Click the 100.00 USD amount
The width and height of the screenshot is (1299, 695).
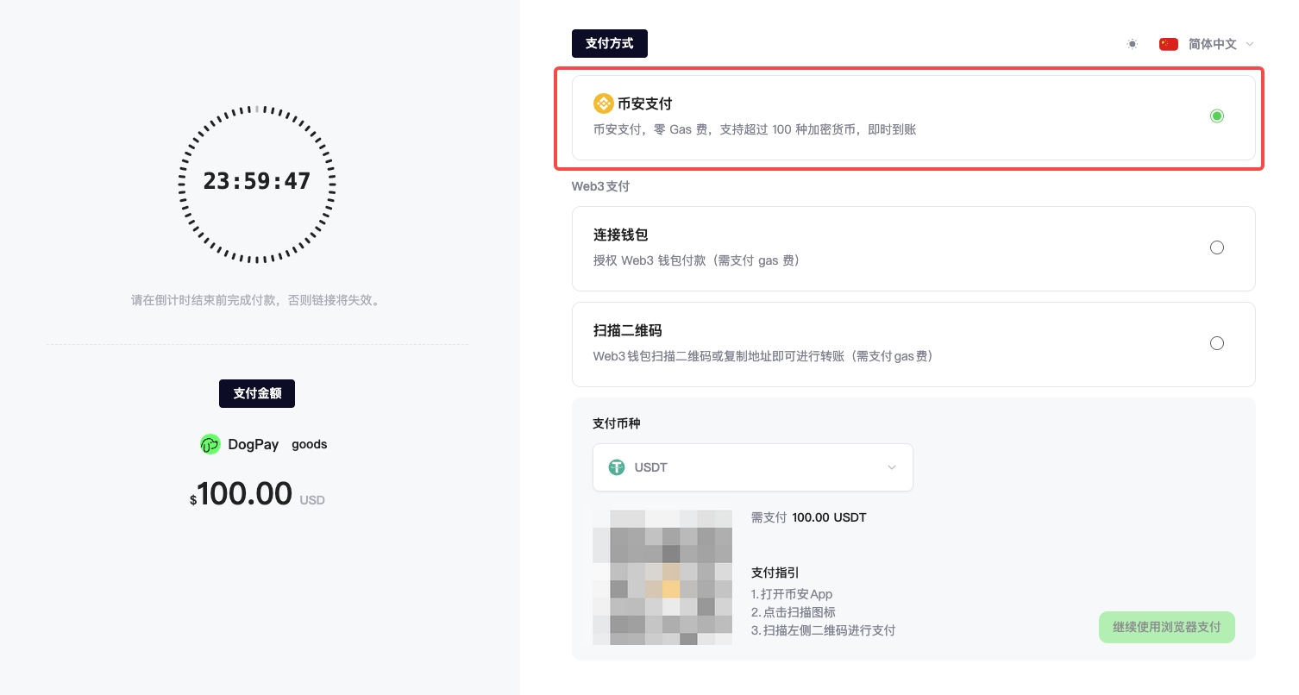(257, 494)
